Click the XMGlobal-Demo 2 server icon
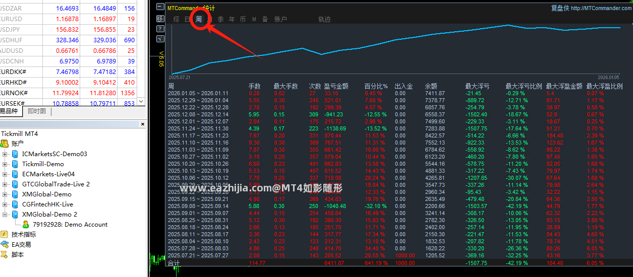The image size is (633, 277). (15, 214)
